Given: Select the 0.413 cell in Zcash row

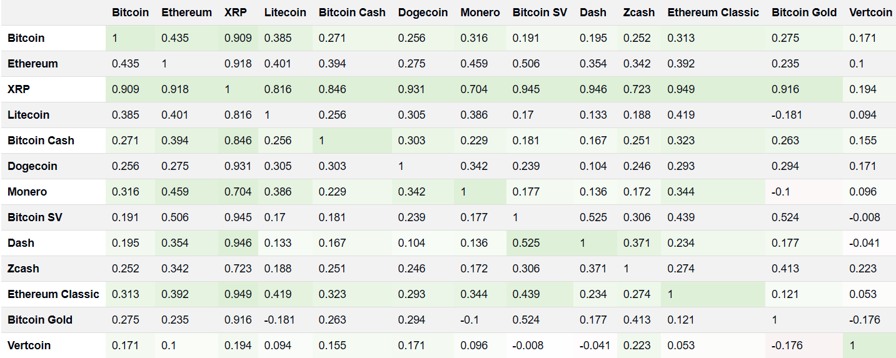Looking at the screenshot, I should click(x=785, y=269).
